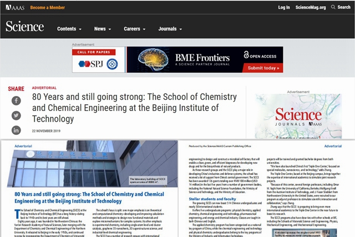Image resolution: width=355 pixels, height=237 pixels.
Task: Share article on Twitter
Action: (16, 115)
